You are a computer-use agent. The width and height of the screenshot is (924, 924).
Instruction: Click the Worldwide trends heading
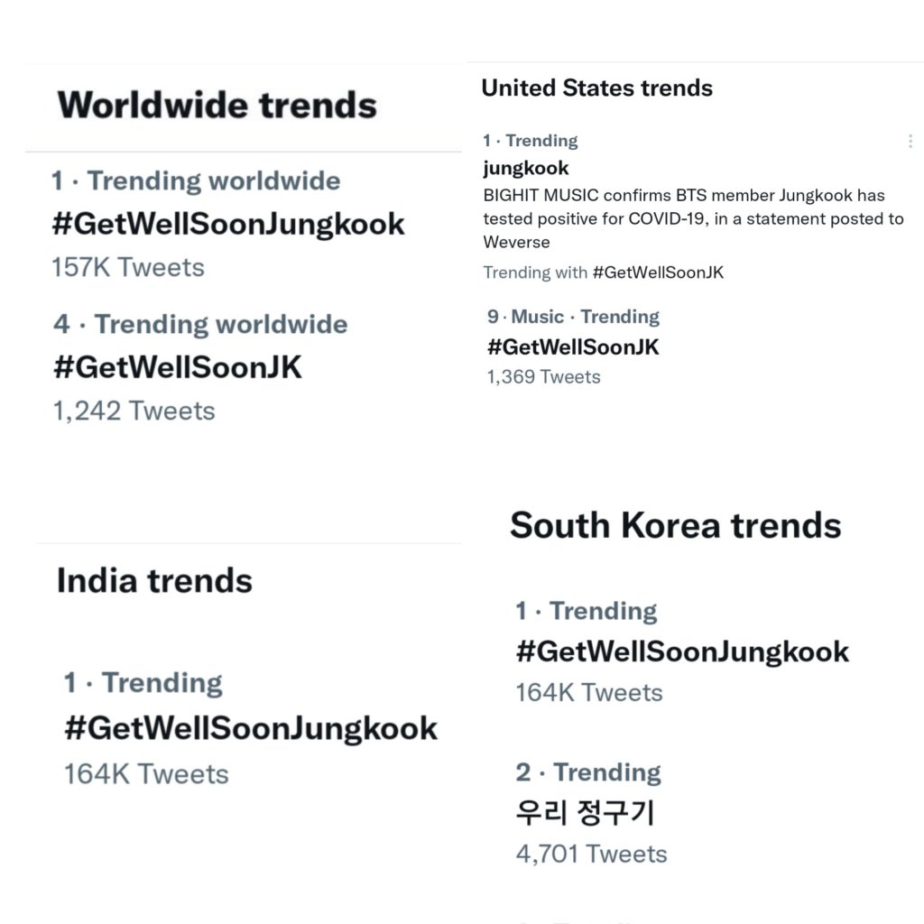click(217, 106)
